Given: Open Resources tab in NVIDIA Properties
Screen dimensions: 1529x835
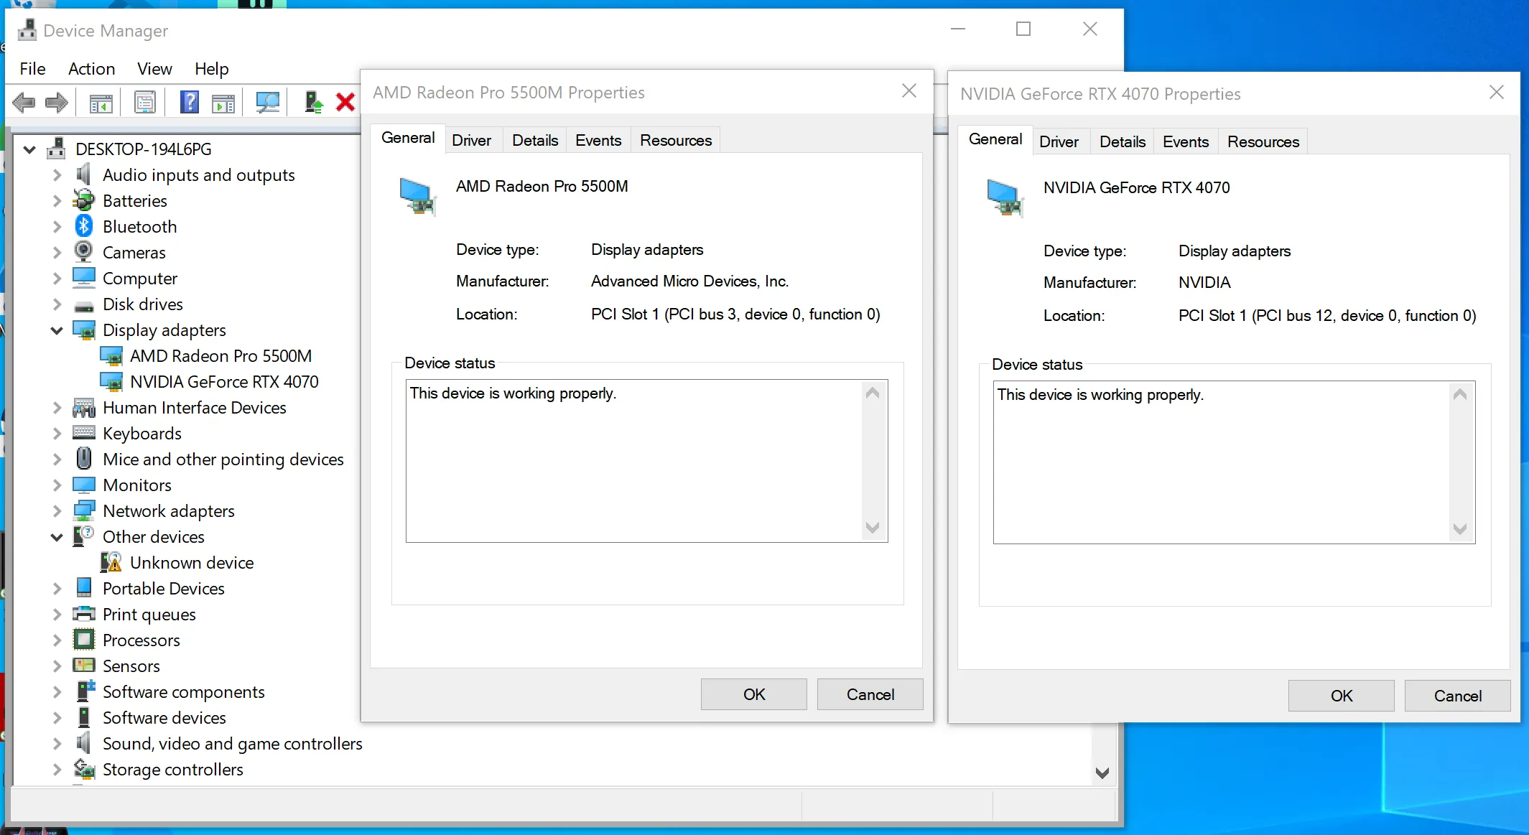Looking at the screenshot, I should [1263, 142].
